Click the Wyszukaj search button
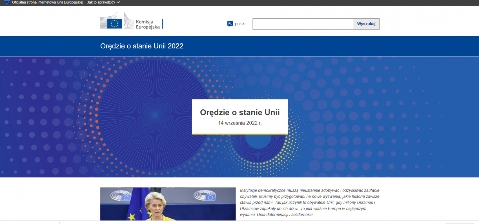Viewport: 479px width, 224px height. point(366,24)
